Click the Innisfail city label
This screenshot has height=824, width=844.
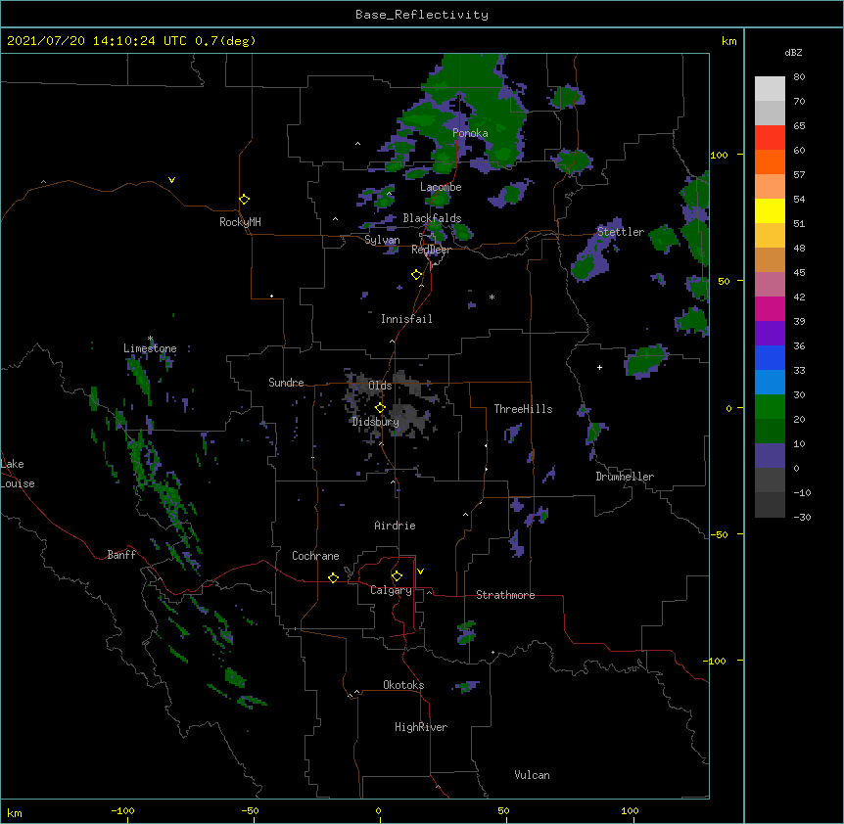click(x=406, y=319)
